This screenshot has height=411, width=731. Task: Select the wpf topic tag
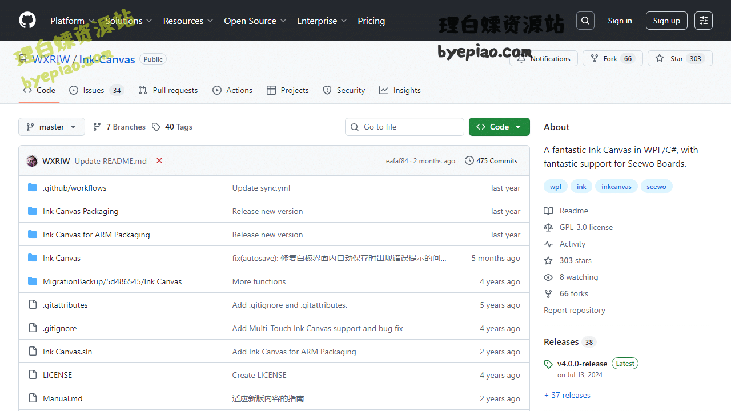[555, 186]
